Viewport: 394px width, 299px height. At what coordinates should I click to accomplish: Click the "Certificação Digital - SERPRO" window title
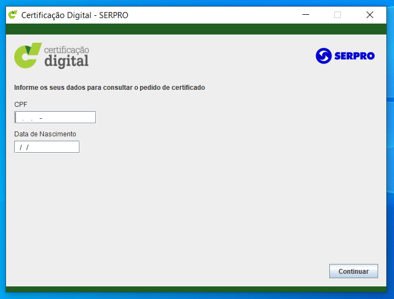point(75,15)
